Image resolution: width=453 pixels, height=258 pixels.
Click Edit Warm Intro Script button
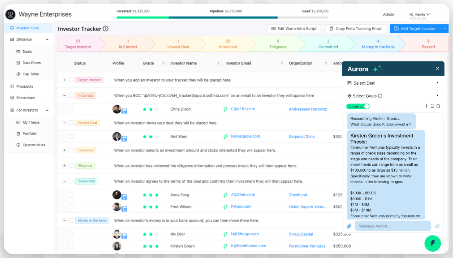tap(294, 29)
